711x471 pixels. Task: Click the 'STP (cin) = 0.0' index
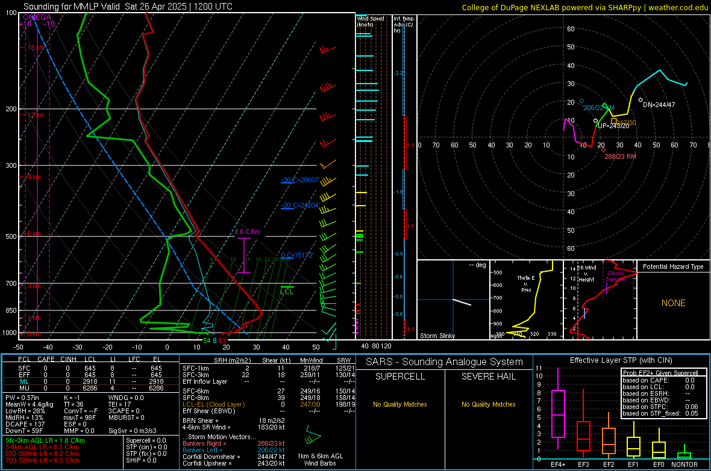point(146,447)
